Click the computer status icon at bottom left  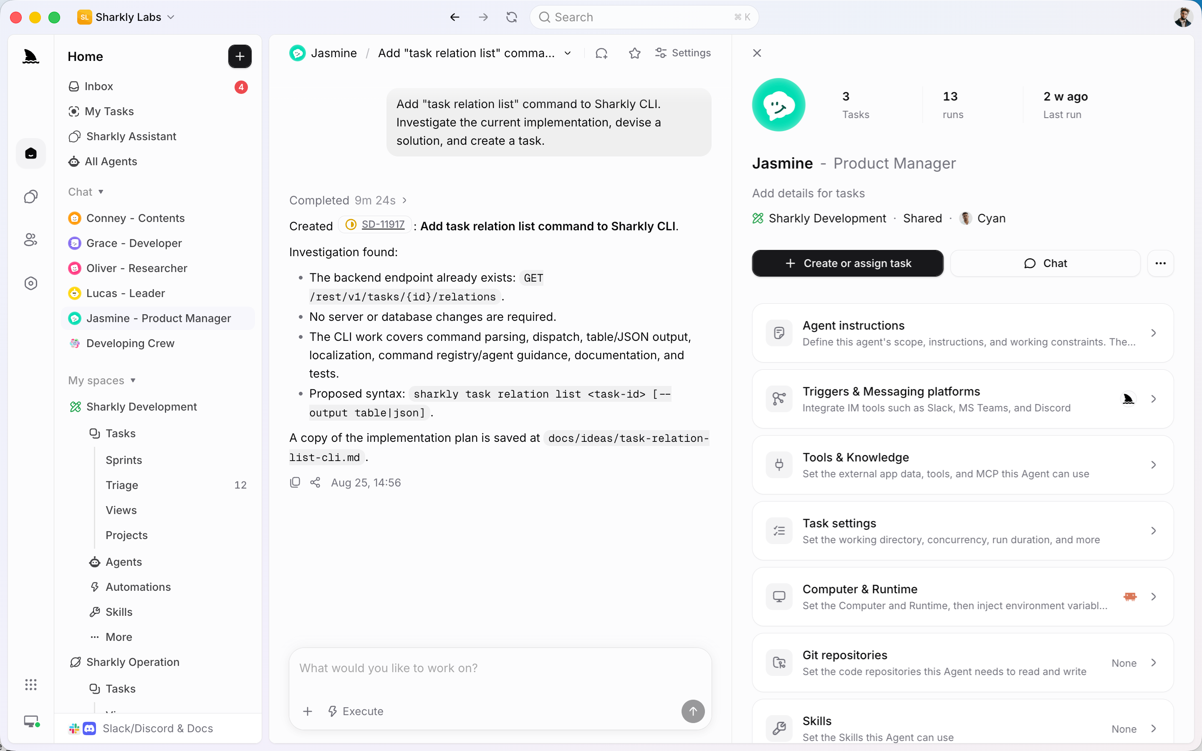tap(31, 721)
